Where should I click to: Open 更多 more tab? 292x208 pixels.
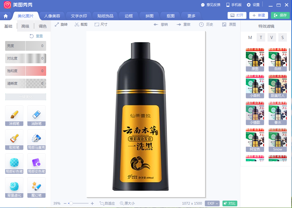pos(191,16)
